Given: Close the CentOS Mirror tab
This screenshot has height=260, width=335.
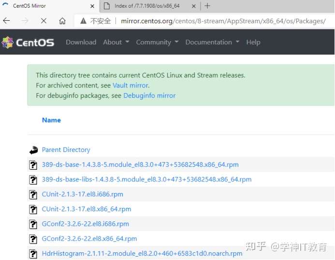Looking at the screenshot, I should 92,6.
